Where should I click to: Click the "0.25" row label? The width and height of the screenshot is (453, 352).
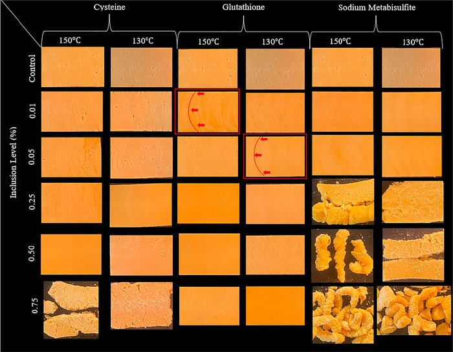coord(32,202)
